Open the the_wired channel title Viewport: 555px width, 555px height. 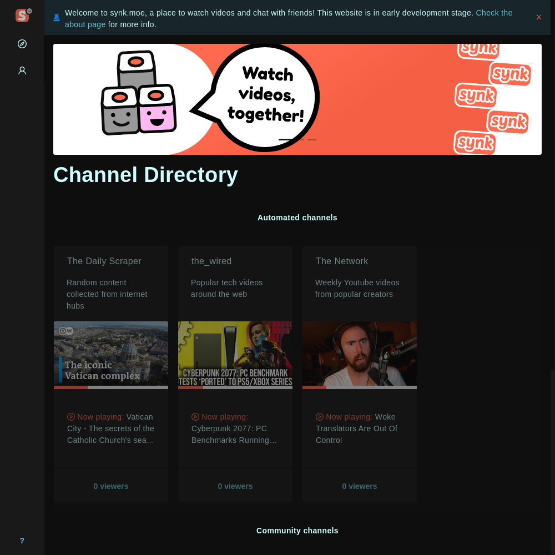click(211, 261)
